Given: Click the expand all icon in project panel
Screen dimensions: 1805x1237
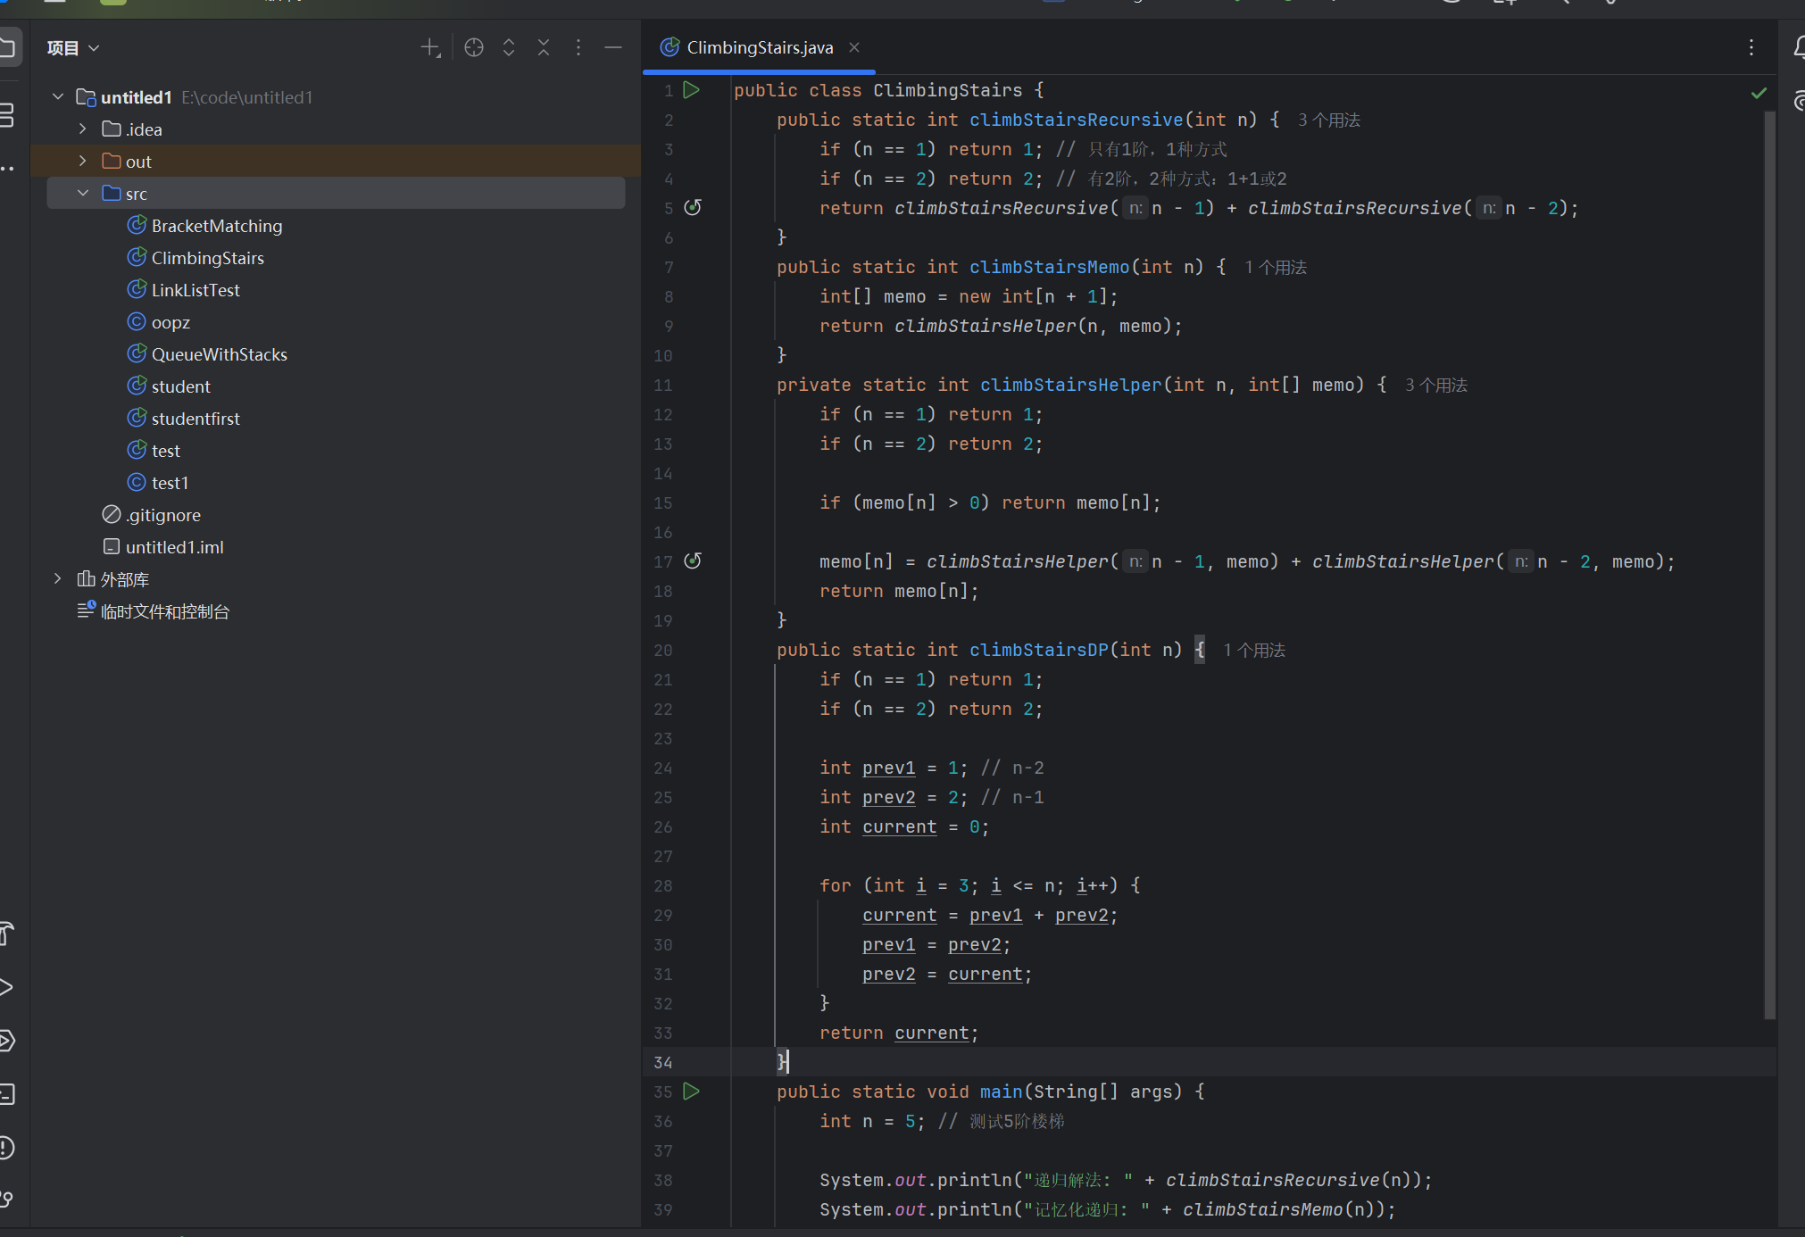Looking at the screenshot, I should [x=509, y=48].
